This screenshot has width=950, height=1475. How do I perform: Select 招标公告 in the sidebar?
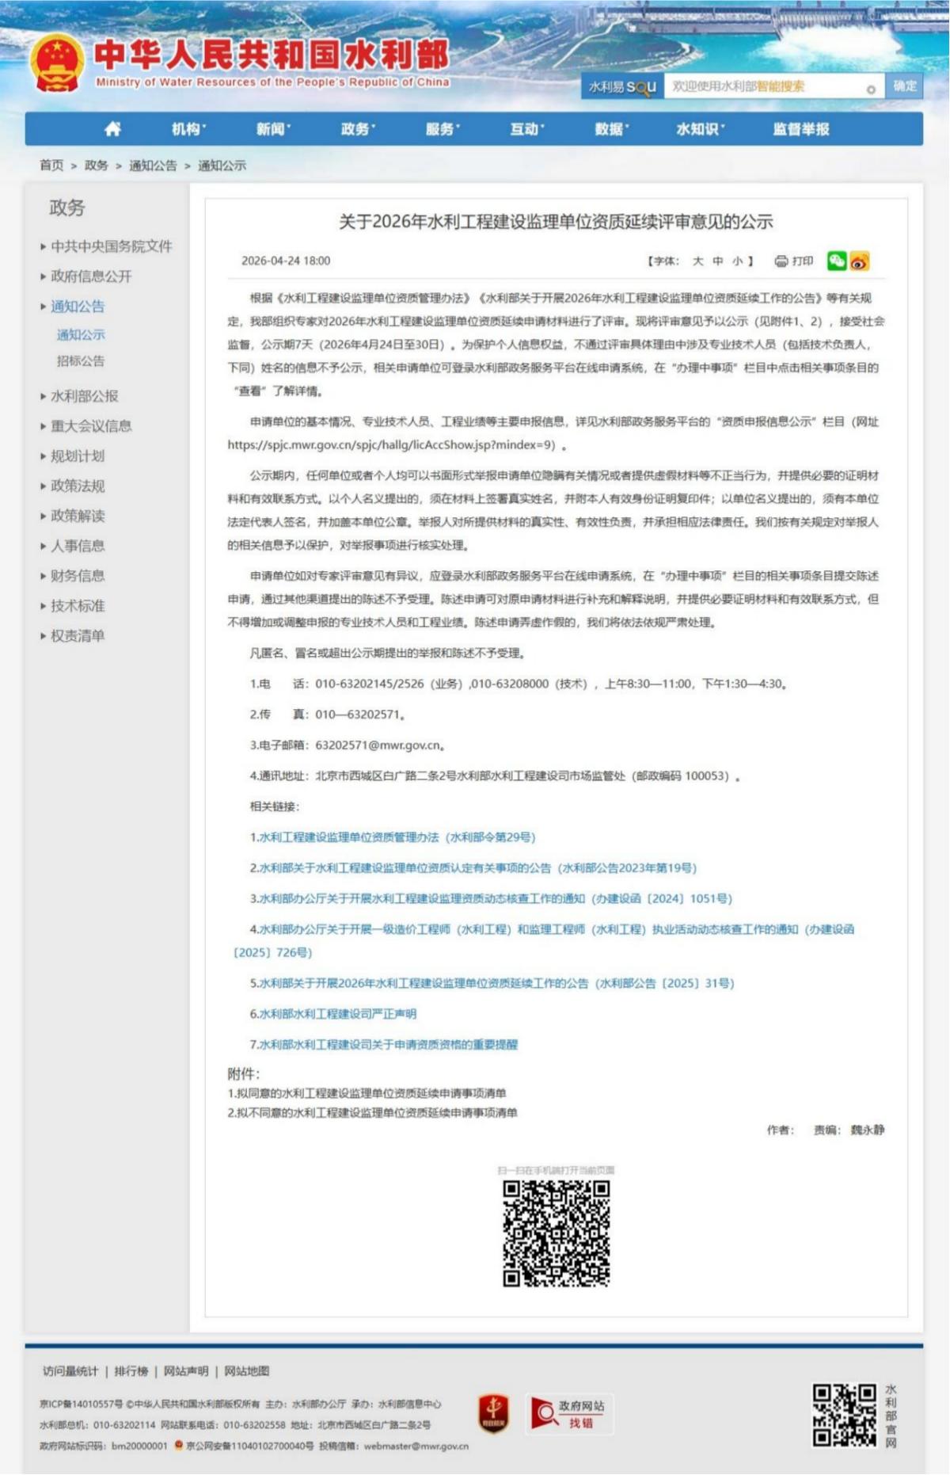click(81, 361)
